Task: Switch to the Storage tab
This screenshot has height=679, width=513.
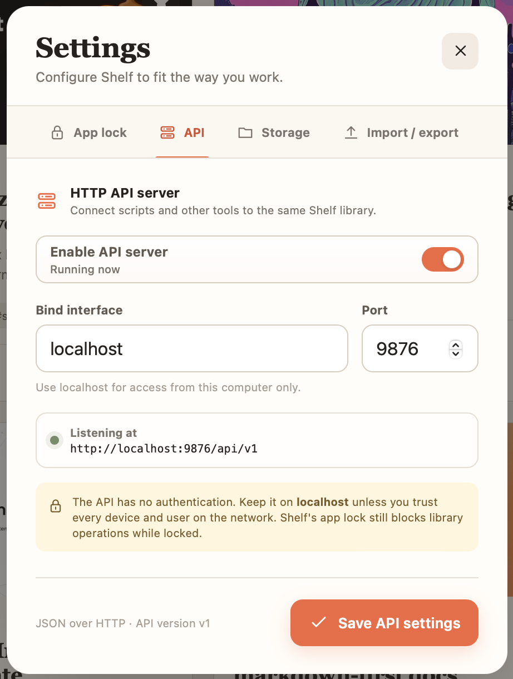Action: pos(274,132)
